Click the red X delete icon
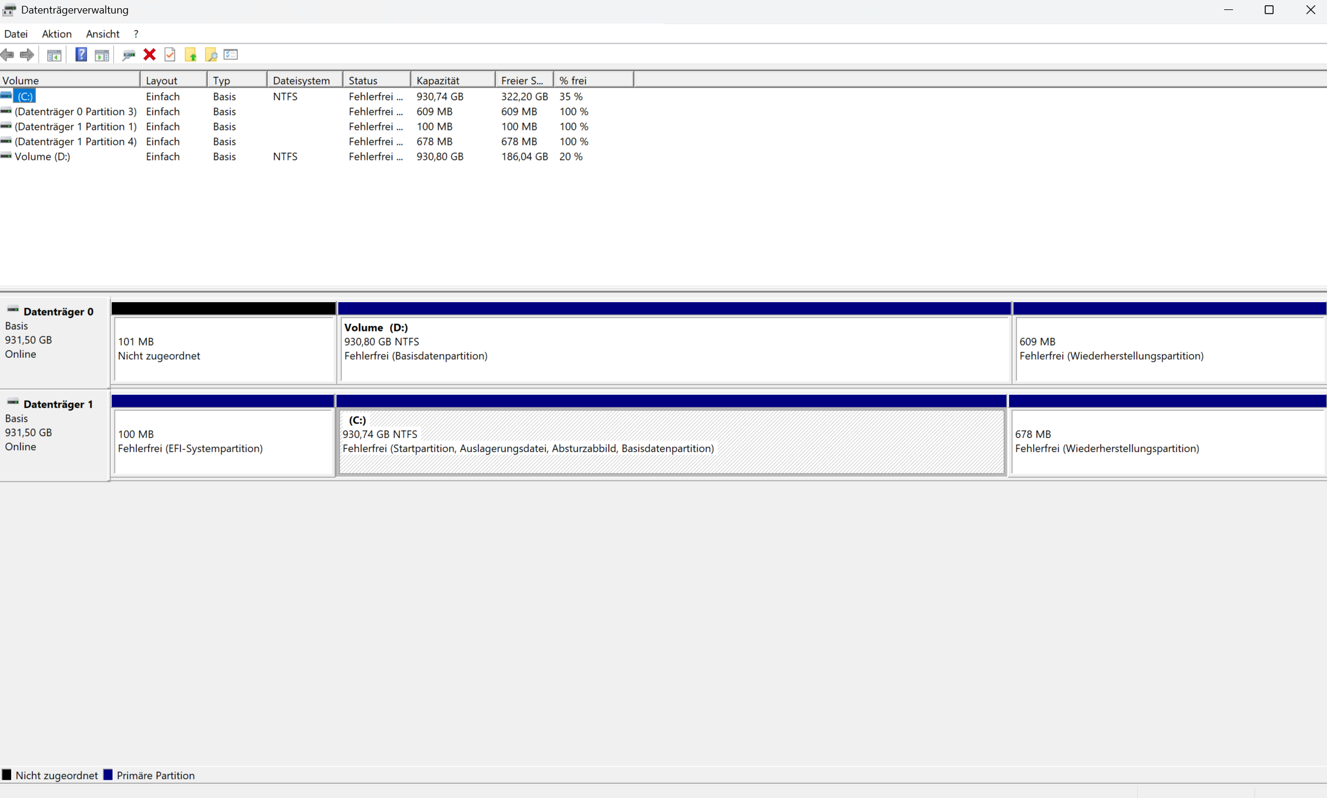Image resolution: width=1327 pixels, height=798 pixels. click(x=149, y=55)
